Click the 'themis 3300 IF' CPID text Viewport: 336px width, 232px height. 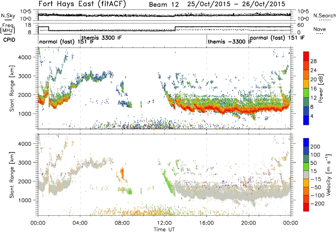pyautogui.click(x=102, y=38)
